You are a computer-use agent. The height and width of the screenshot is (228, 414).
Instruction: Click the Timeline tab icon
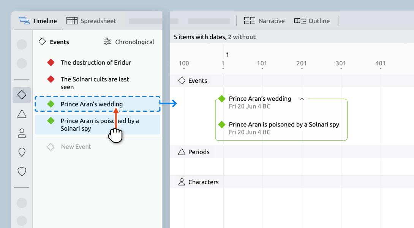[x=24, y=21]
